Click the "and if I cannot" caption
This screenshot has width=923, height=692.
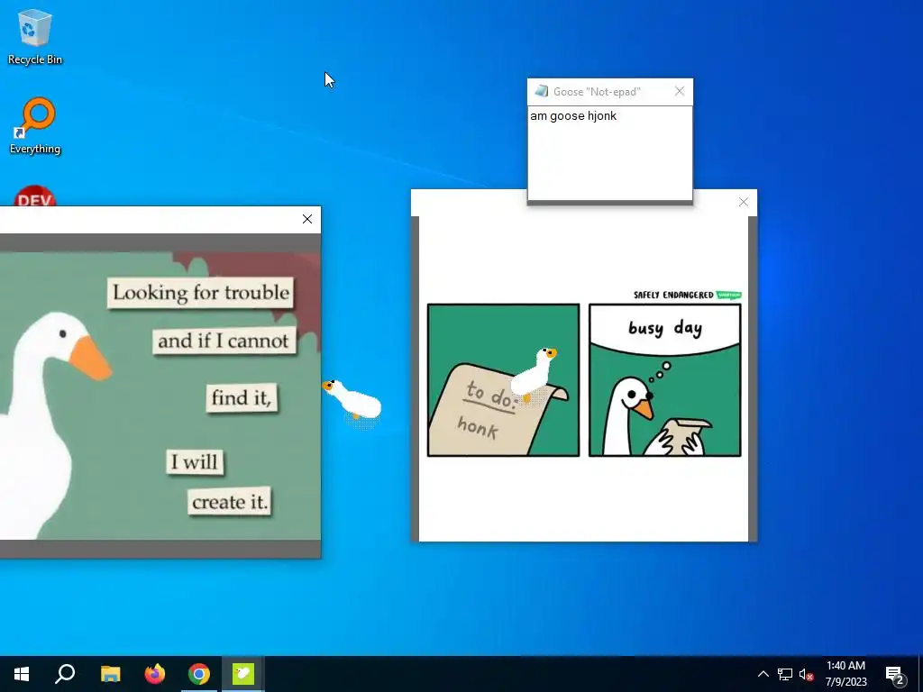click(x=224, y=341)
